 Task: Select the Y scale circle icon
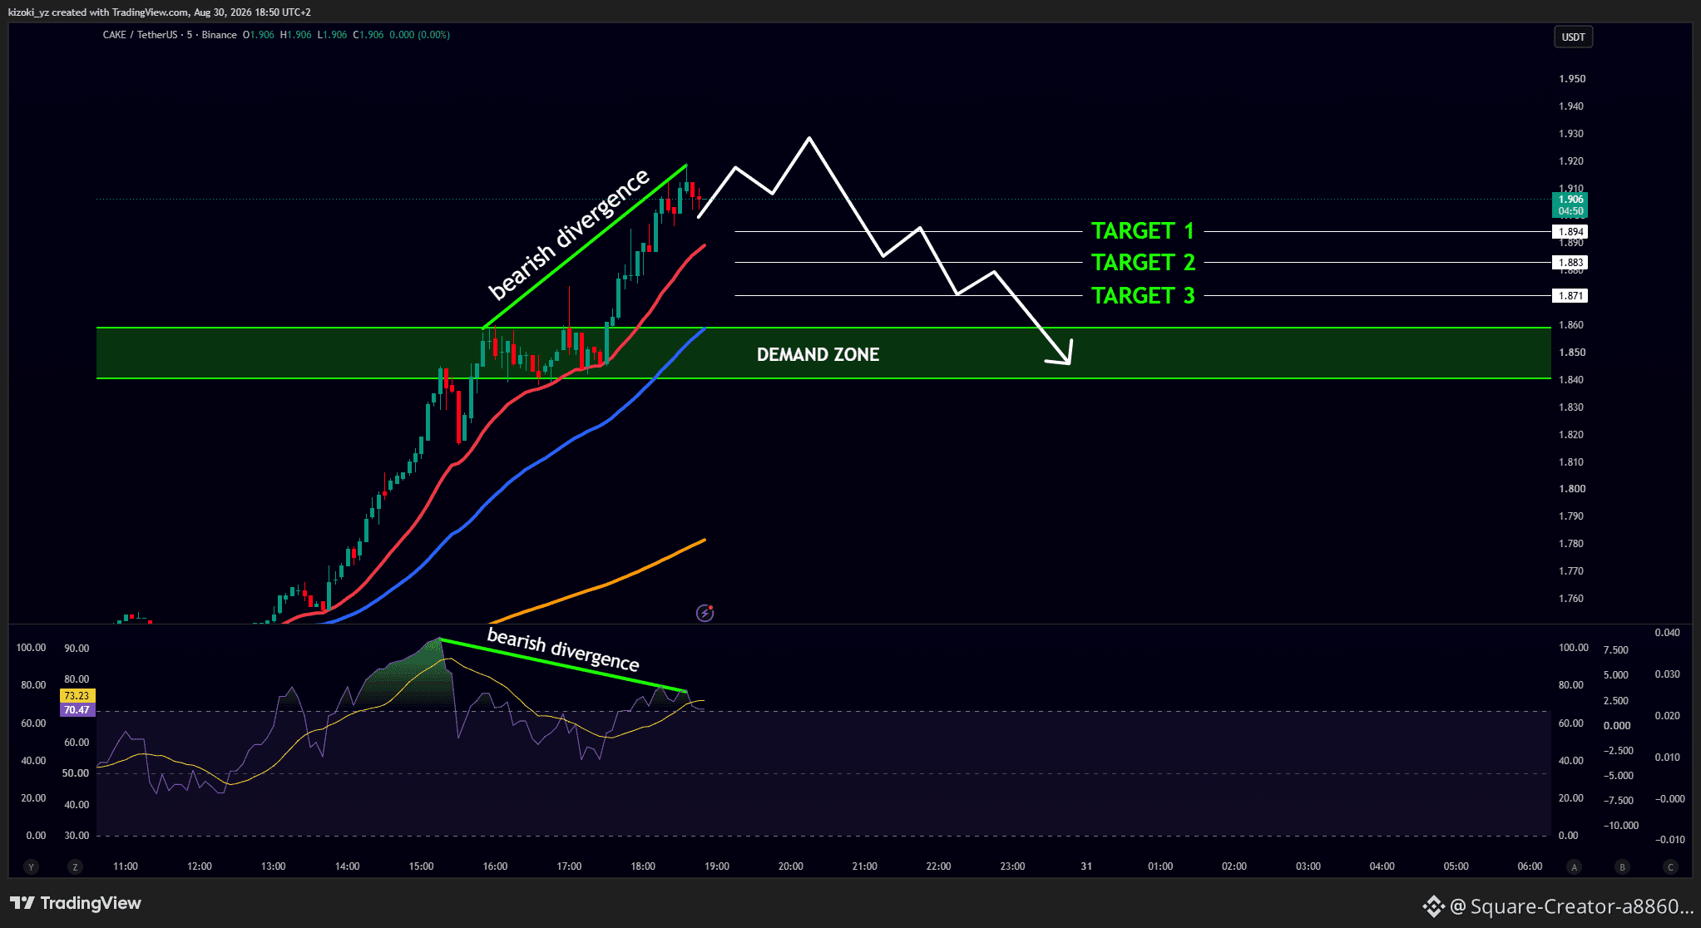coord(32,866)
